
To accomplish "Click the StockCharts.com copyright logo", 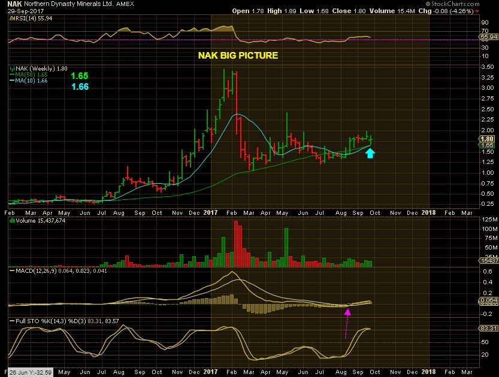I will [x=452, y=4].
